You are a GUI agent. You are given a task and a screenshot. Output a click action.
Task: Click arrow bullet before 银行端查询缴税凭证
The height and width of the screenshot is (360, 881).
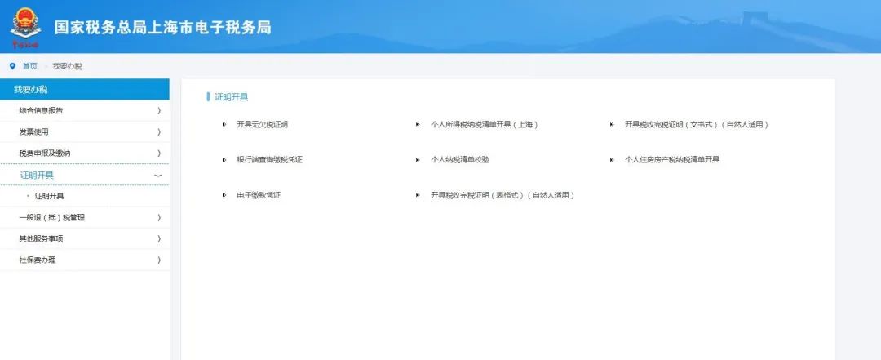pos(224,160)
